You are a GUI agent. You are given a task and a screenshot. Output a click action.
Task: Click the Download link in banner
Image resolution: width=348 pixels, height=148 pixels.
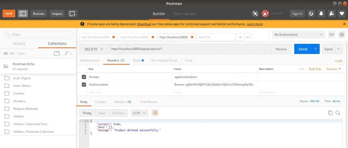pyautogui.click(x=144, y=24)
